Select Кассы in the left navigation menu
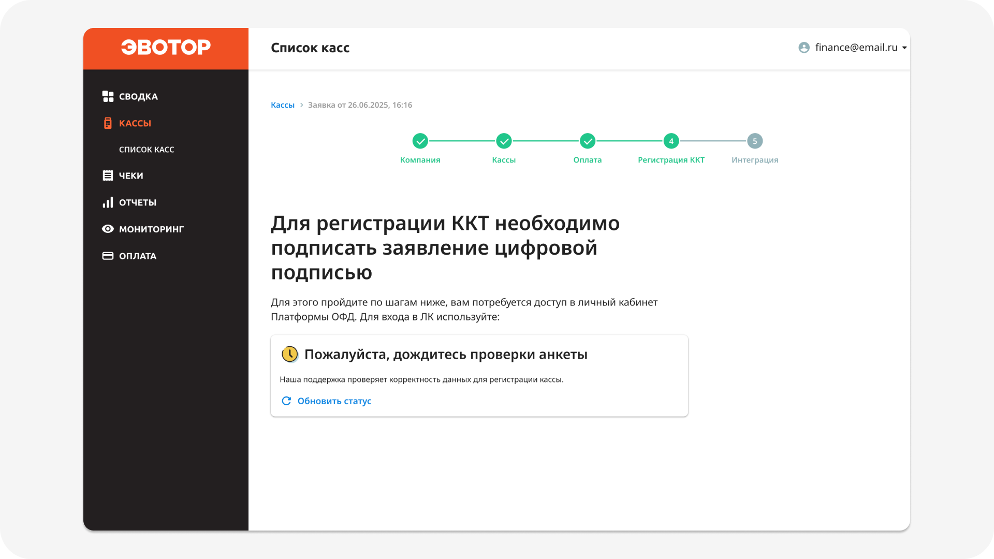994x559 pixels. point(133,123)
